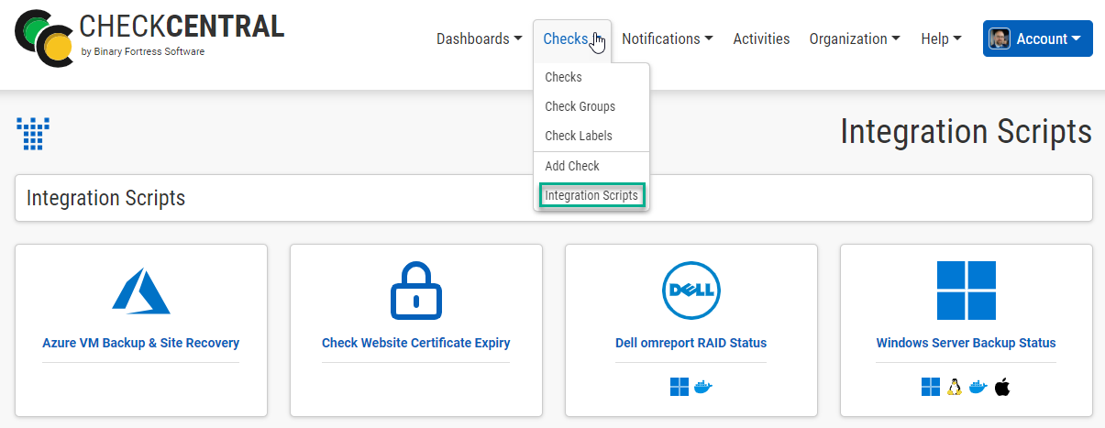This screenshot has height=428, width=1105.
Task: Click the CheckCentral logo
Action: click(x=150, y=38)
